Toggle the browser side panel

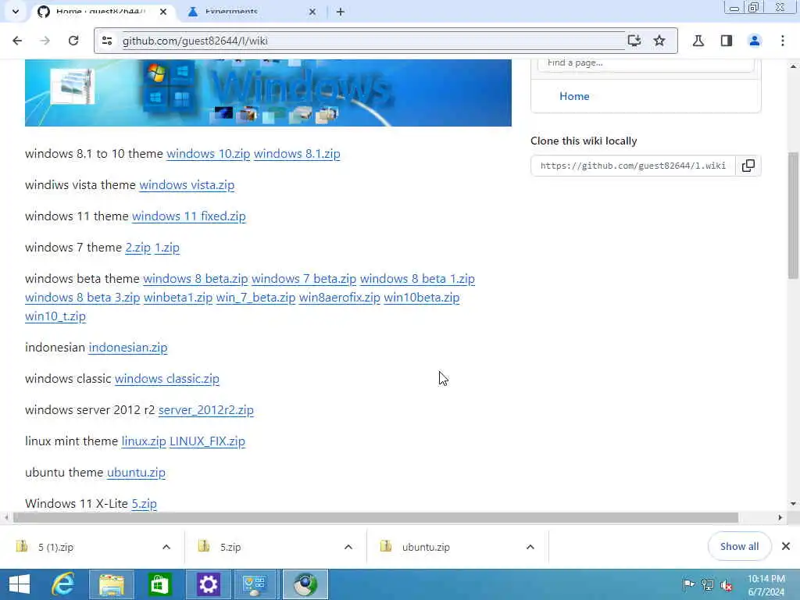[727, 41]
